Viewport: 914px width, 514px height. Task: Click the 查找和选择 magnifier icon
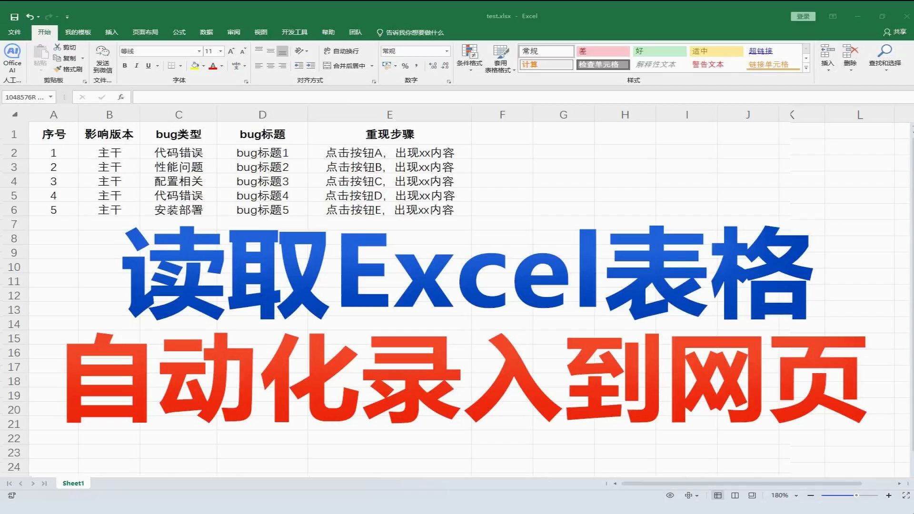[885, 51]
